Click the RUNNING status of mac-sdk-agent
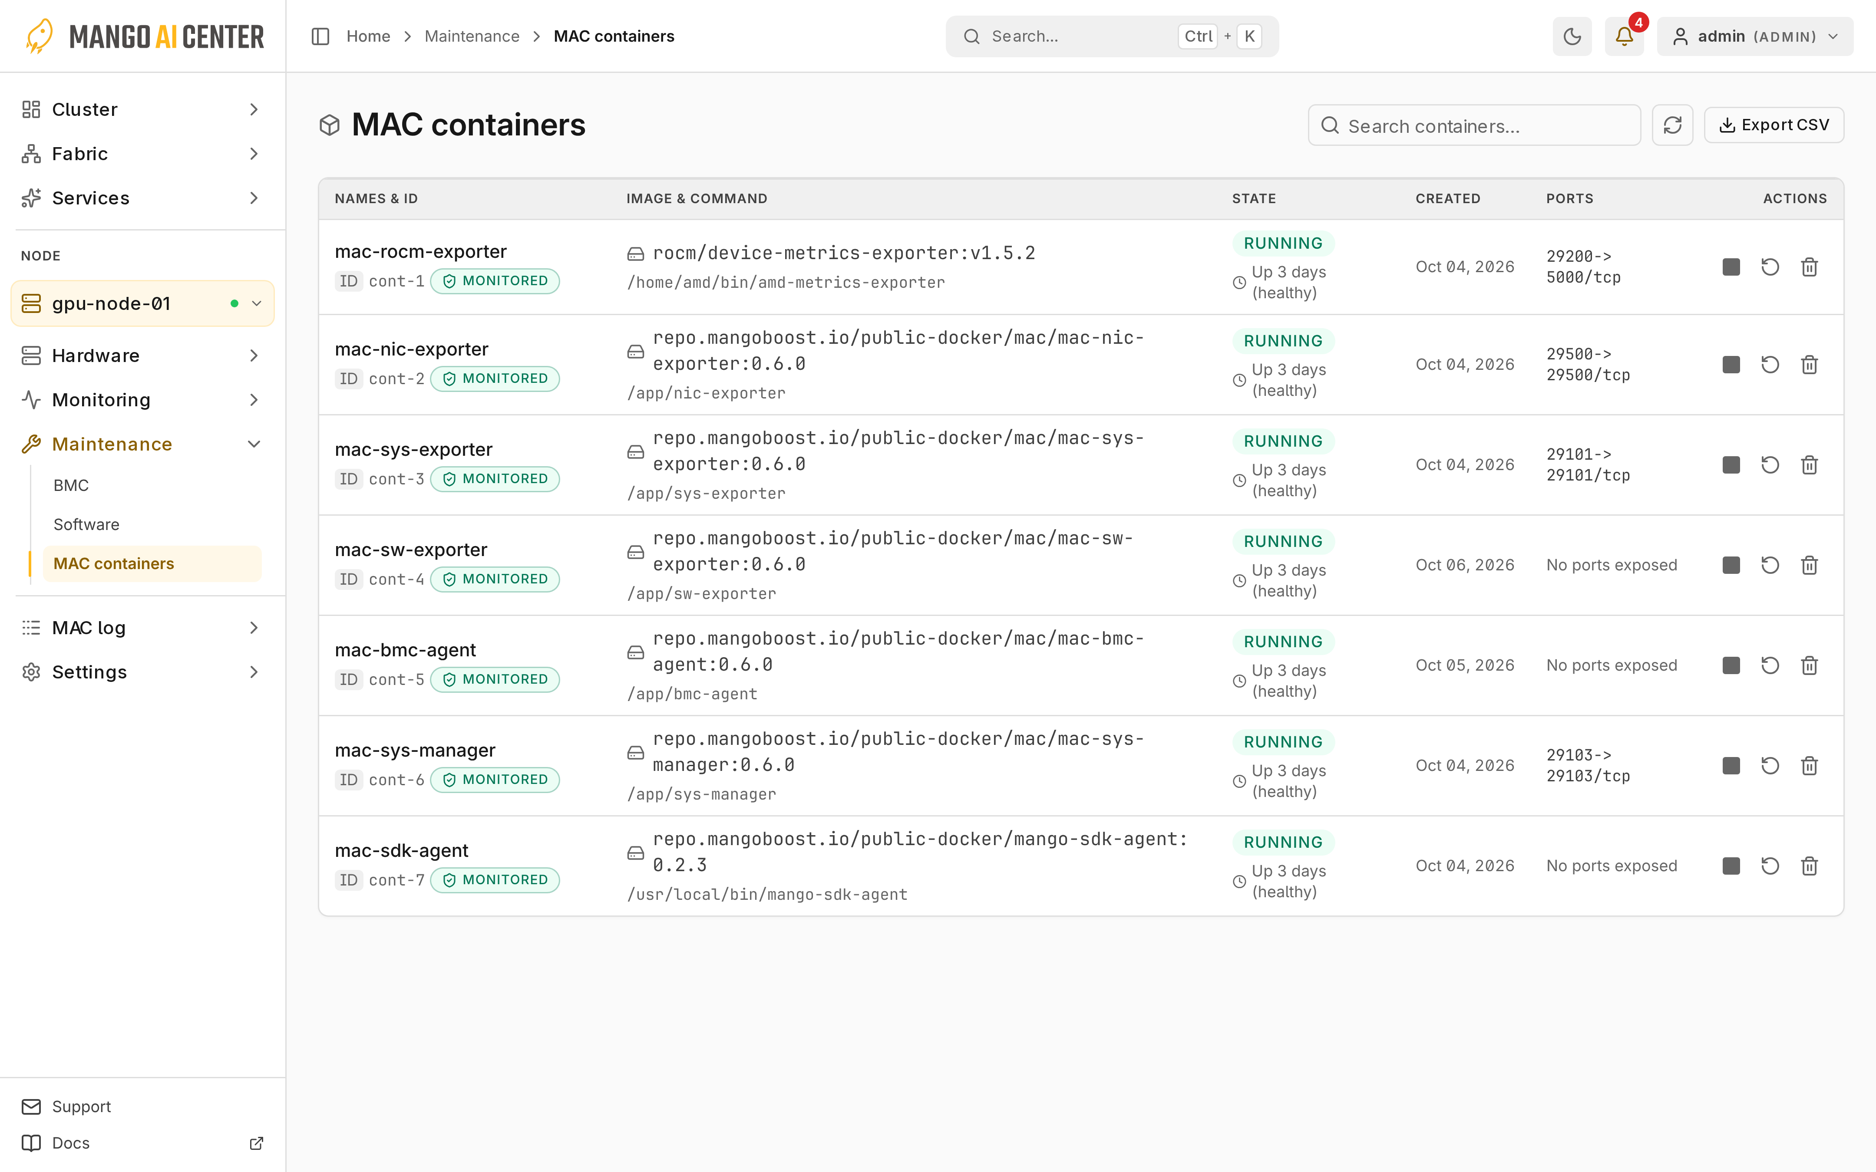Viewport: 1876px width, 1172px height. (1283, 842)
